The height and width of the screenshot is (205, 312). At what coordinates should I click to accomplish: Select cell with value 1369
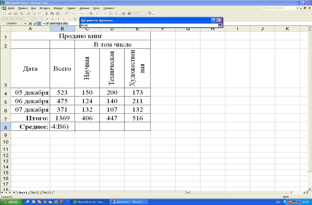pos(62,118)
